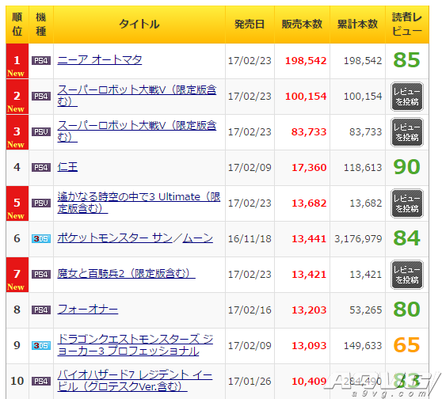Click rank 5 New badge cell

(x=17, y=203)
